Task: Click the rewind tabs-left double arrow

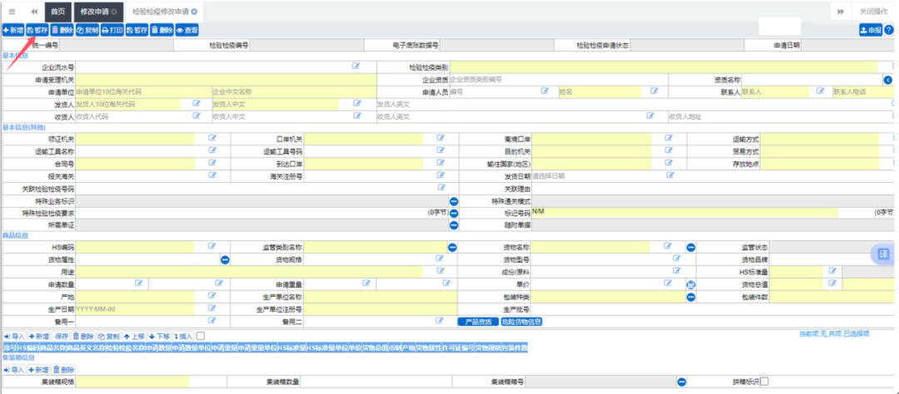Action: pos(34,12)
